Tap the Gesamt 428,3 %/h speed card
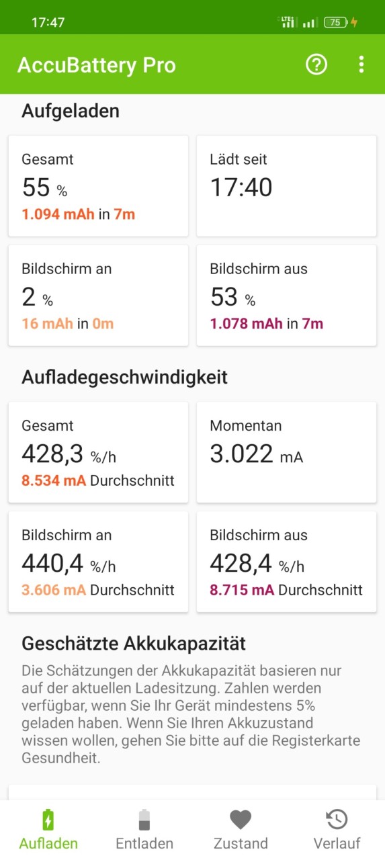The height and width of the screenshot is (860, 385). (98, 452)
